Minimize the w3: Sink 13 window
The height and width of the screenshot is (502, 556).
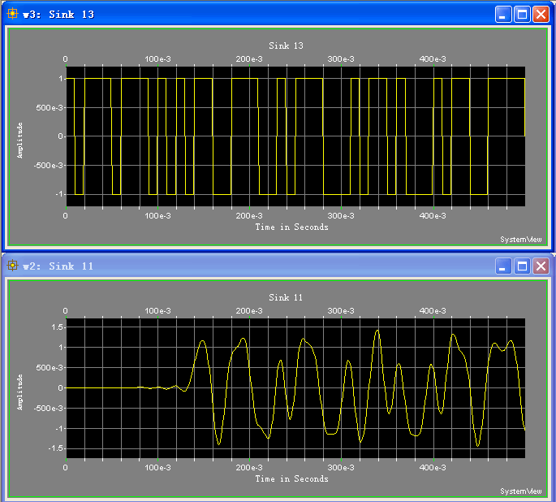[503, 15]
